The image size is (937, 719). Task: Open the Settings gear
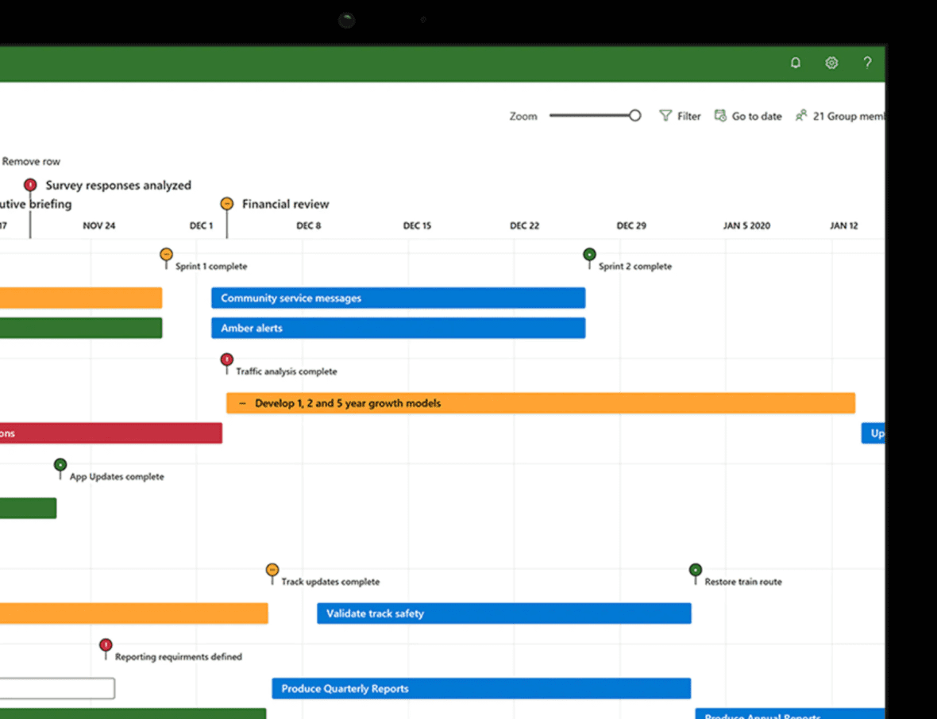pos(831,62)
